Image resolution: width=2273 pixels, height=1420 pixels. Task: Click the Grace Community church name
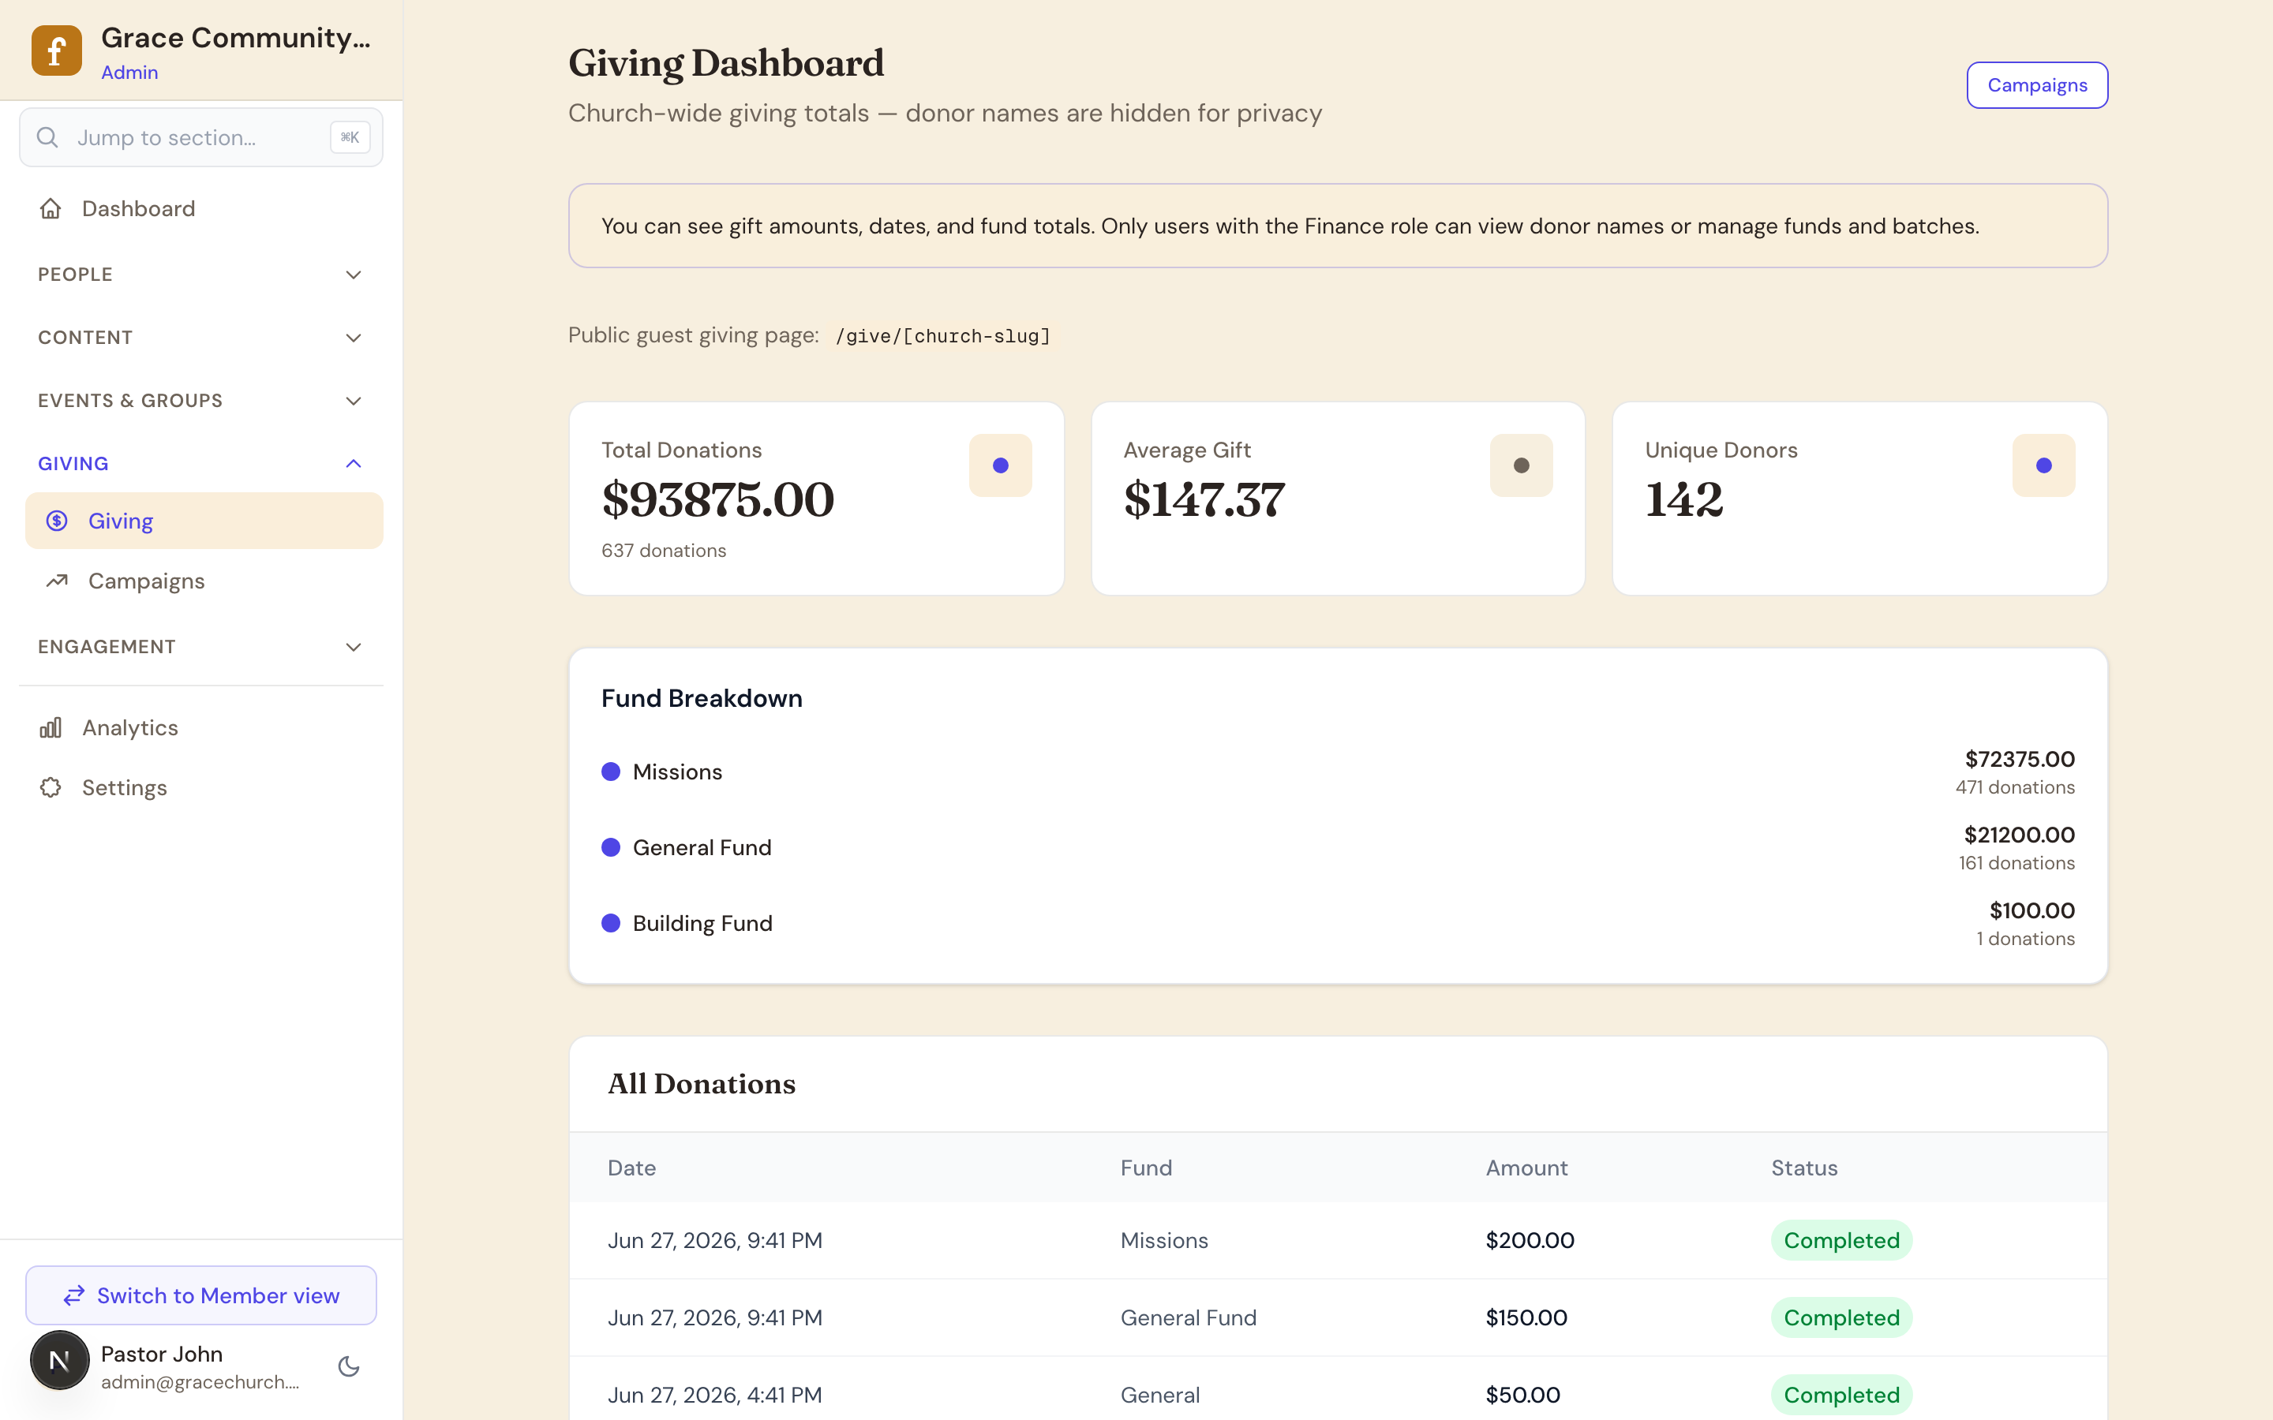pyautogui.click(x=236, y=38)
